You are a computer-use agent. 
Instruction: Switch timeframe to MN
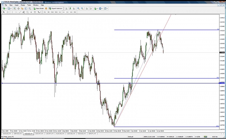pos(75,12)
